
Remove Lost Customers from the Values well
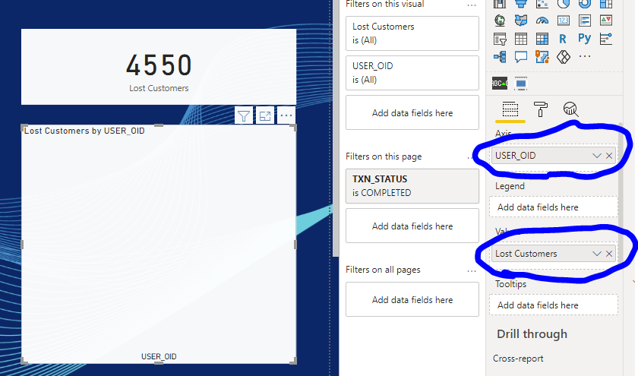coord(609,254)
